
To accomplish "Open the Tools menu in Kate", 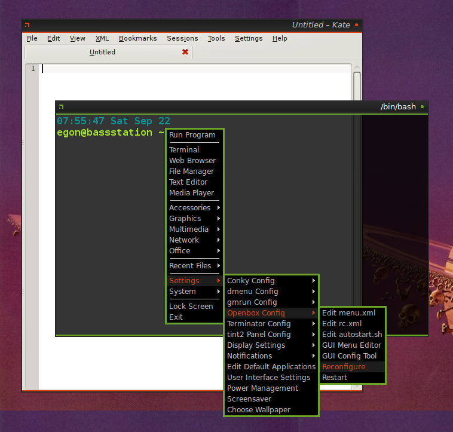I will [x=216, y=38].
